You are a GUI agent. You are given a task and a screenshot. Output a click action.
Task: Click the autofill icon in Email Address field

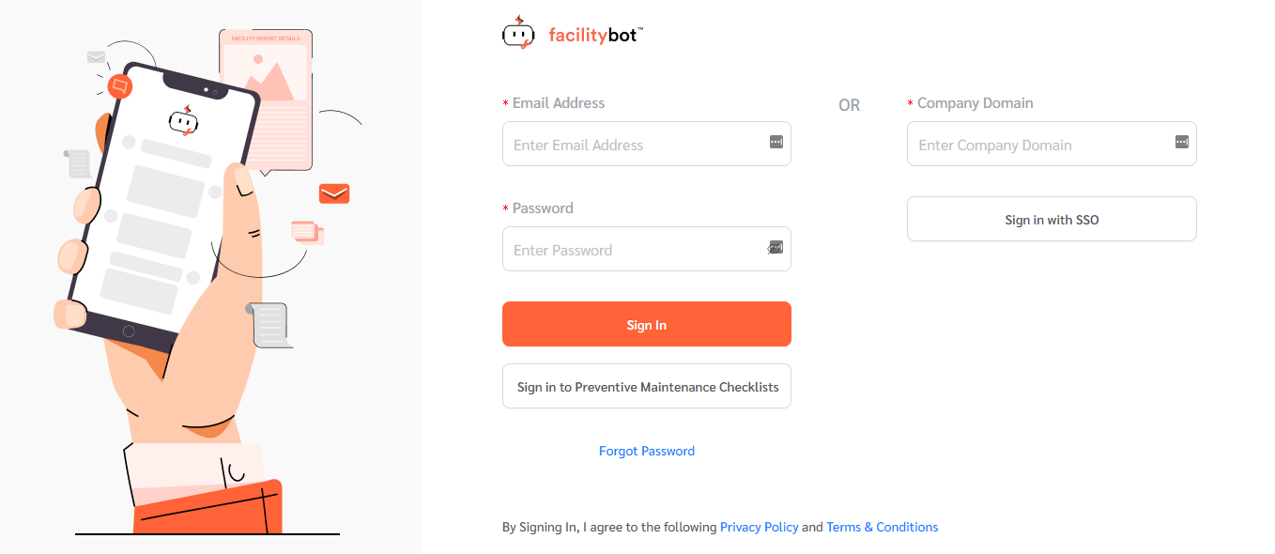776,142
